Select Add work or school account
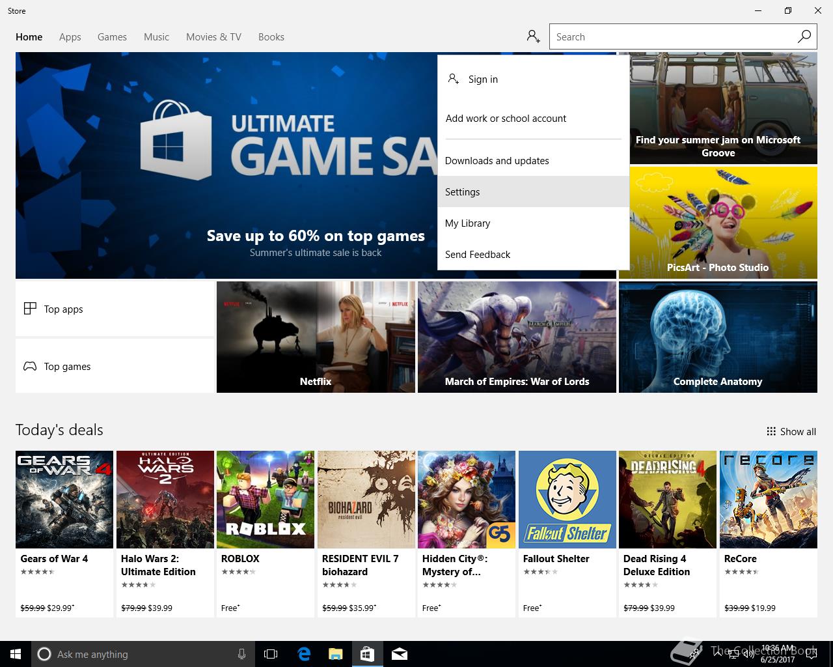The height and width of the screenshot is (667, 833). pyautogui.click(x=534, y=119)
